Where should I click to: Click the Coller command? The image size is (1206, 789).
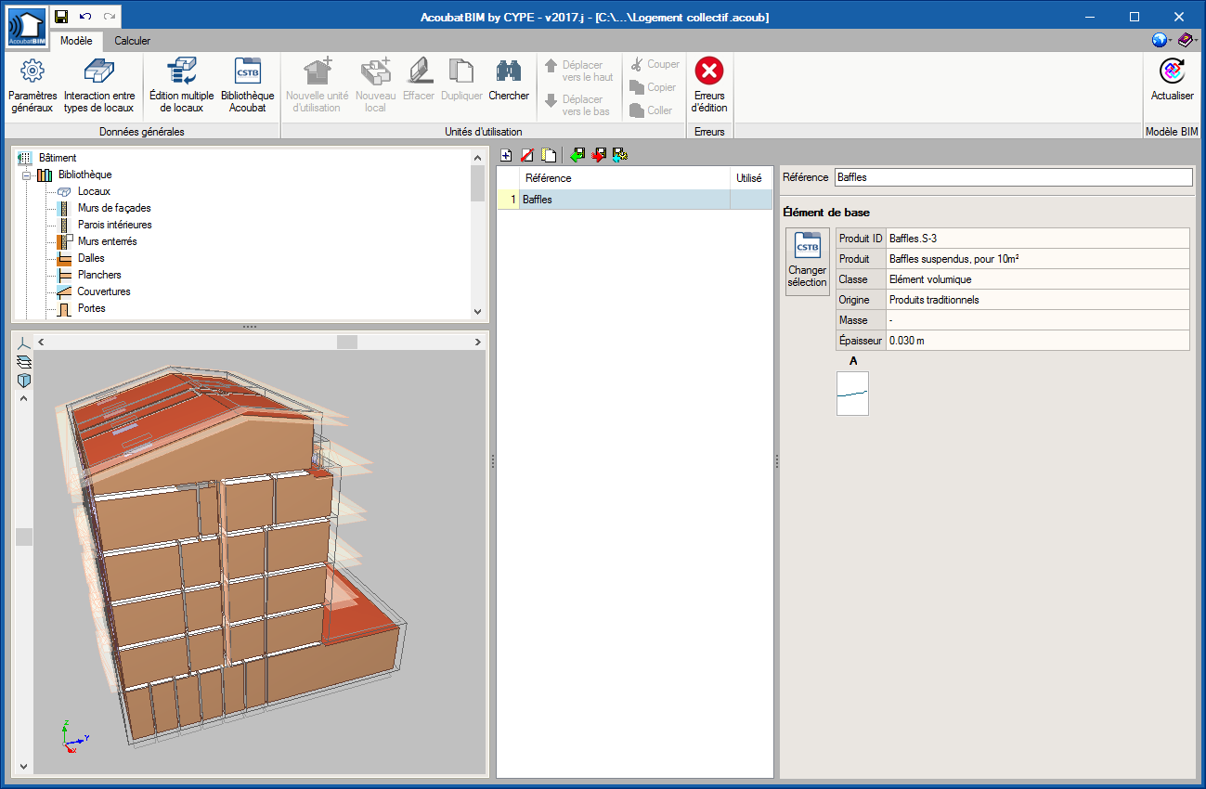coord(651,110)
